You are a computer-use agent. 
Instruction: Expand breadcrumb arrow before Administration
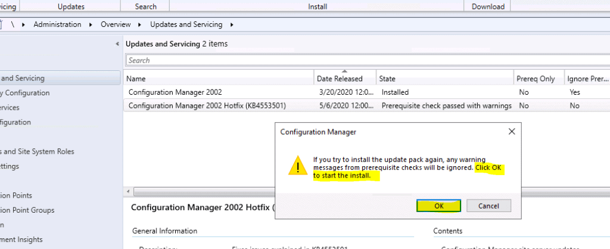(x=24, y=24)
